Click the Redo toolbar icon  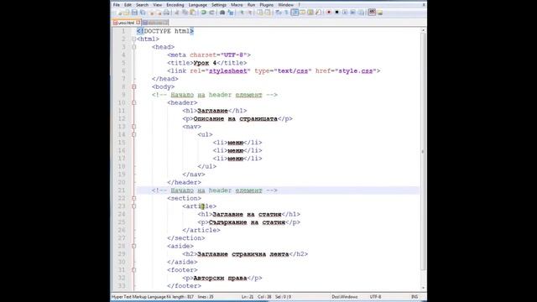(x=211, y=13)
